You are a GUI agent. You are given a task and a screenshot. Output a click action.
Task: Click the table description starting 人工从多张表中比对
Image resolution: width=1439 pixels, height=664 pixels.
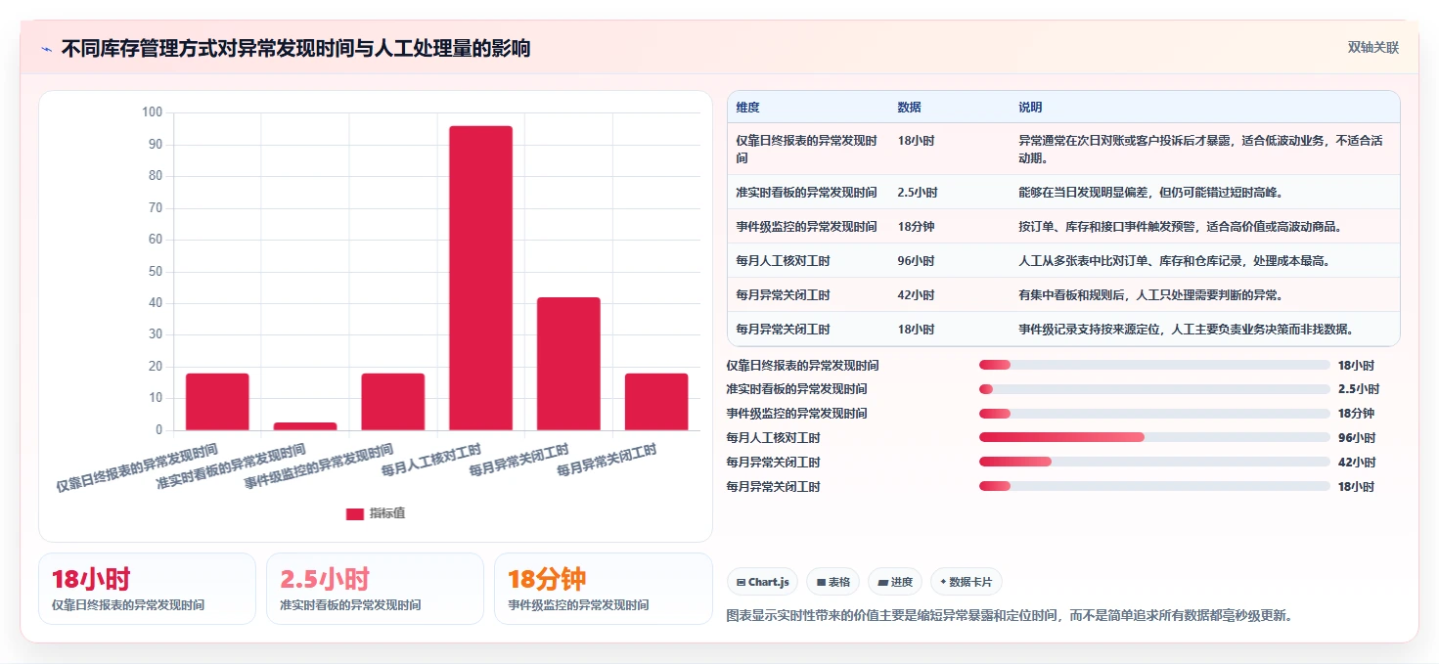pos(1174,261)
